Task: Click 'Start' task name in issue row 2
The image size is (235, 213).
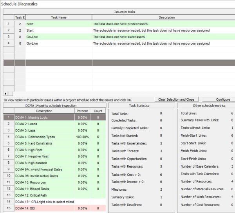Action: tap(30, 31)
